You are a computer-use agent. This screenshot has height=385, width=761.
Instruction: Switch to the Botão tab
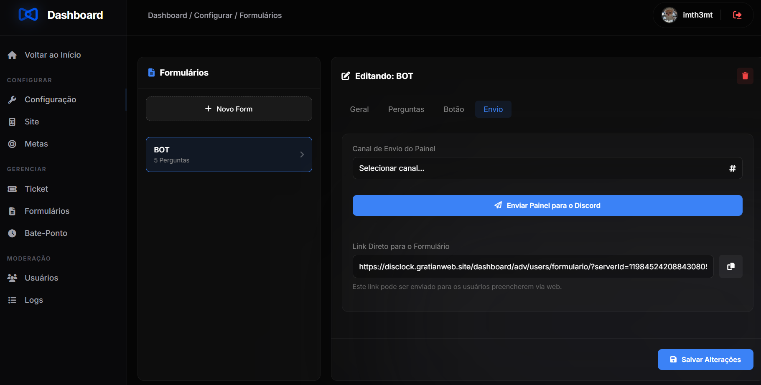[x=453, y=109]
